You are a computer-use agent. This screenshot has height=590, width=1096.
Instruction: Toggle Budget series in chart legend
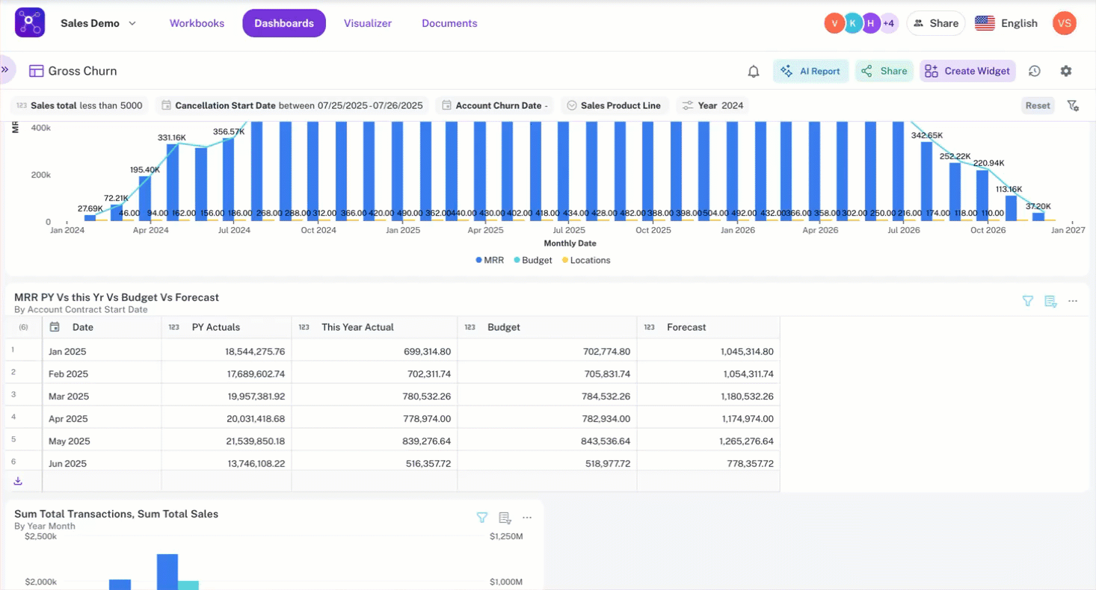click(532, 261)
